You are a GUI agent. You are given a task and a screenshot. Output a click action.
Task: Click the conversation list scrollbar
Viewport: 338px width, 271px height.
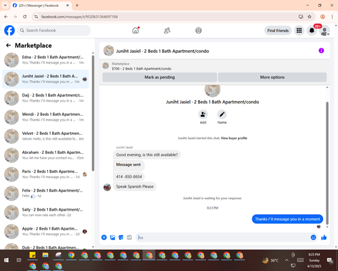[93, 113]
